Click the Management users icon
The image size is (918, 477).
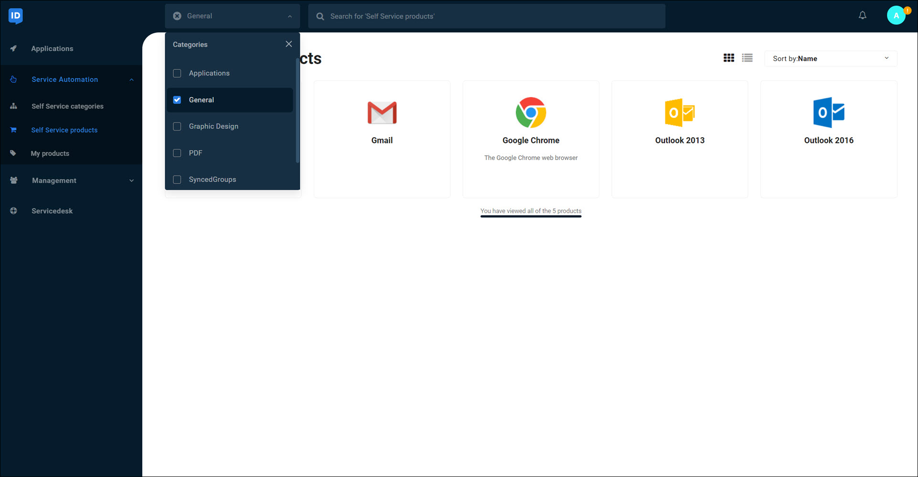click(14, 180)
